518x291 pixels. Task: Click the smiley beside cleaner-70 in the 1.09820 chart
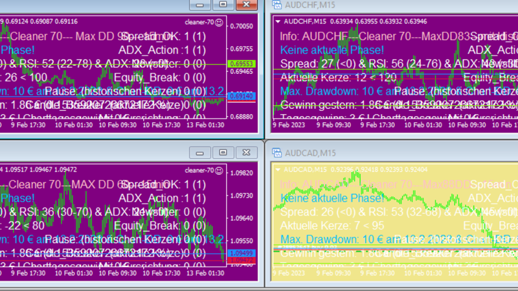(x=219, y=170)
